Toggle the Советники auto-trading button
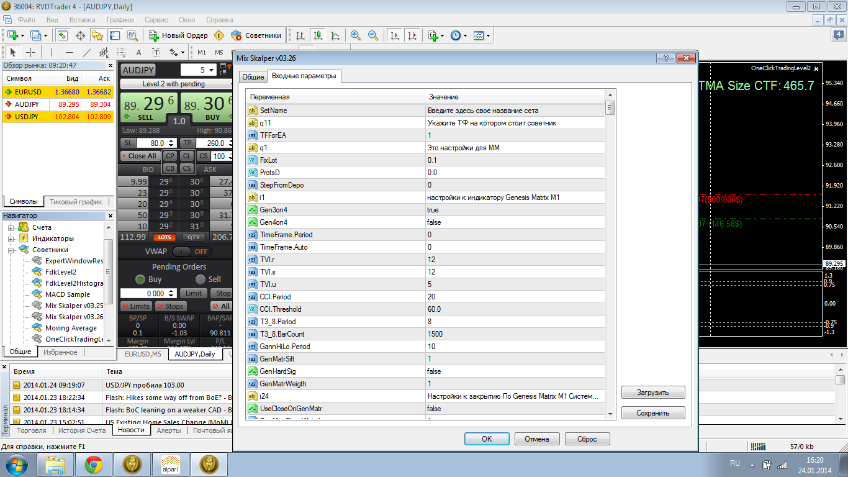This screenshot has width=848, height=477. (256, 35)
